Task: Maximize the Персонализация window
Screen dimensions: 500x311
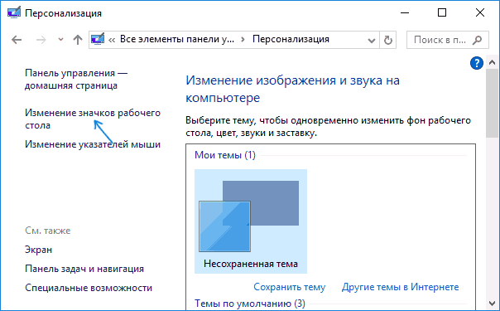Action: click(442, 12)
